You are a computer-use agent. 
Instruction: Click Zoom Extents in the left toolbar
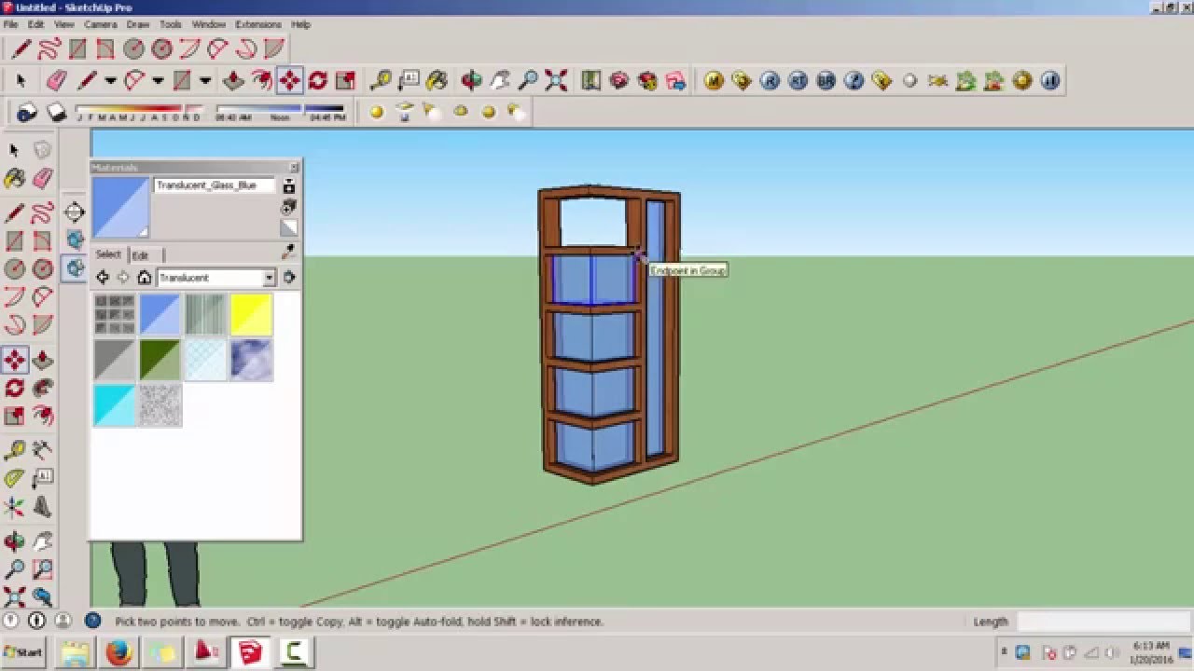(x=14, y=596)
